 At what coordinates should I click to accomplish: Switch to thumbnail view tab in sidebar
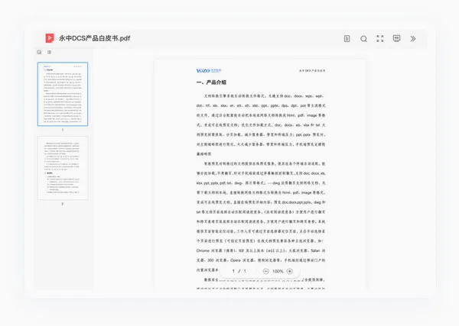(x=39, y=52)
